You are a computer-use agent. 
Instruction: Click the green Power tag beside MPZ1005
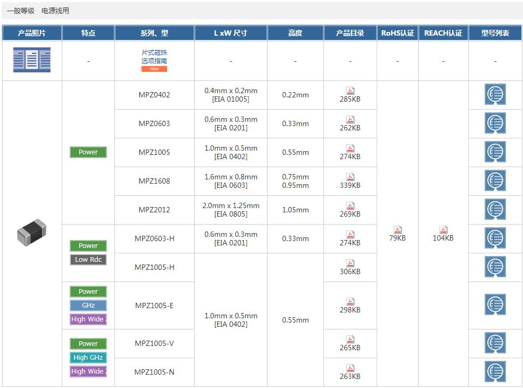[x=88, y=152]
